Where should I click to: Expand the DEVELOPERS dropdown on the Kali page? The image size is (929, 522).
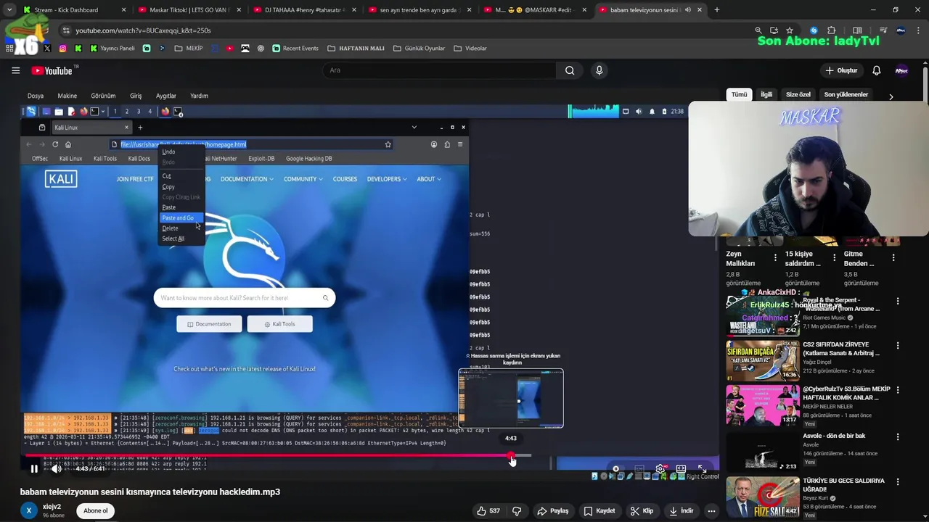pos(387,179)
